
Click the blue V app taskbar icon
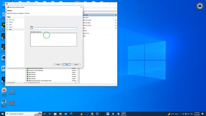87,114
